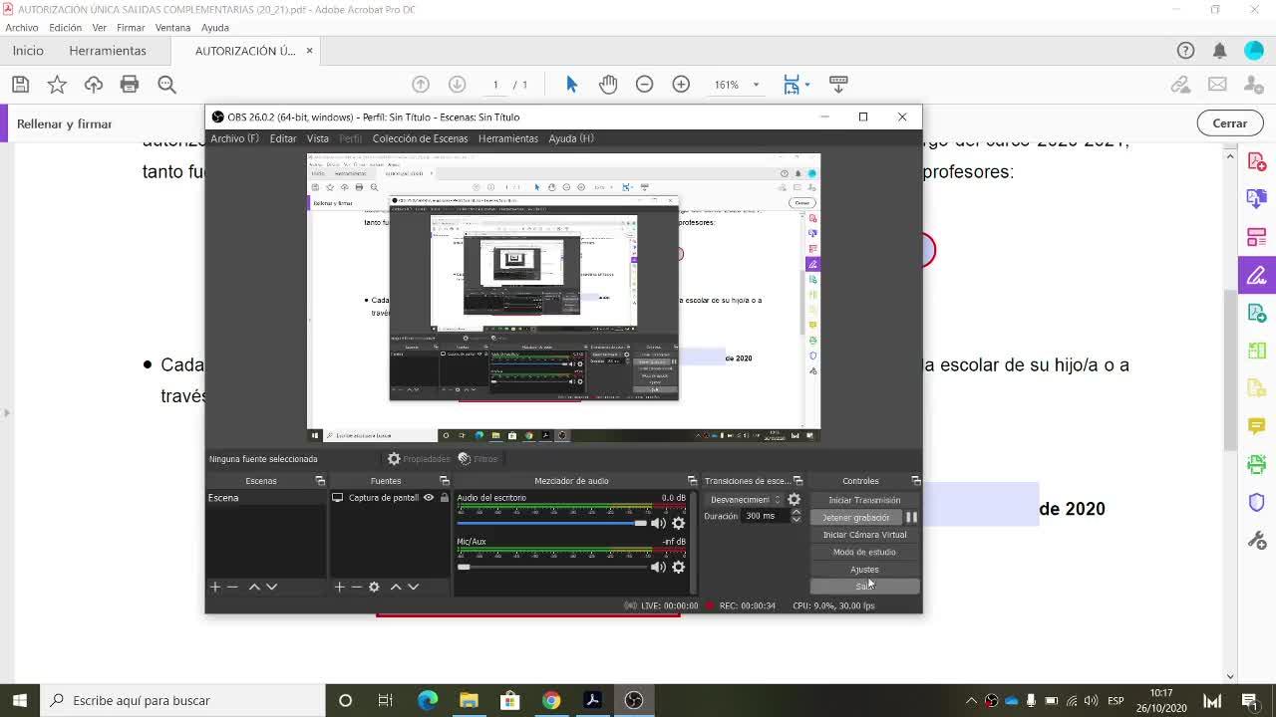The width and height of the screenshot is (1276, 717).
Task: Pause the recording in OBS
Action: (911, 517)
